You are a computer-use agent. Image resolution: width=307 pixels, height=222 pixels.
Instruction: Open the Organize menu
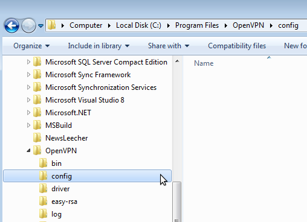tap(31, 46)
